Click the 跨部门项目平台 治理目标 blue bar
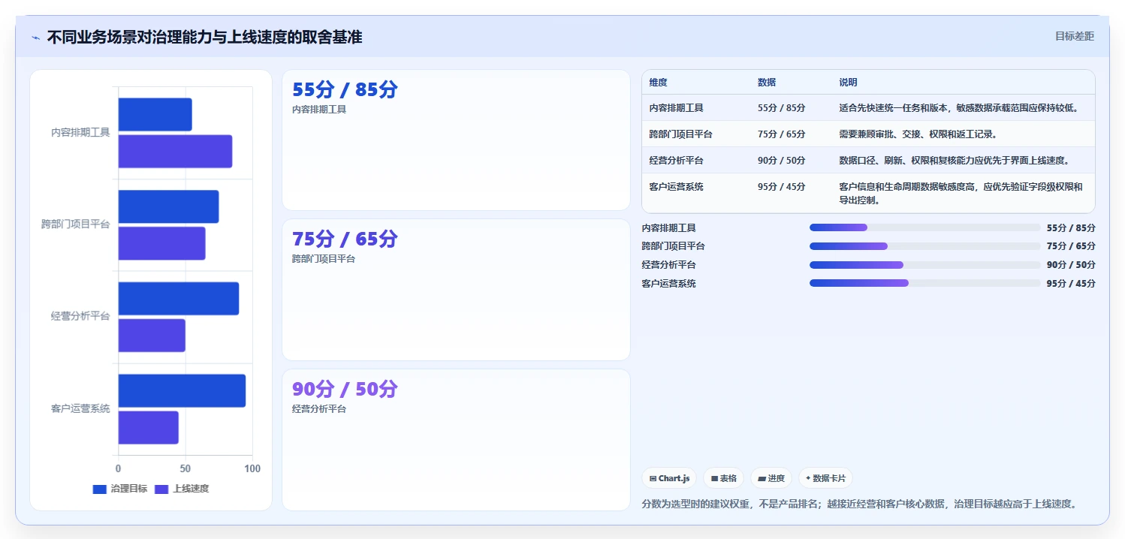 168,206
